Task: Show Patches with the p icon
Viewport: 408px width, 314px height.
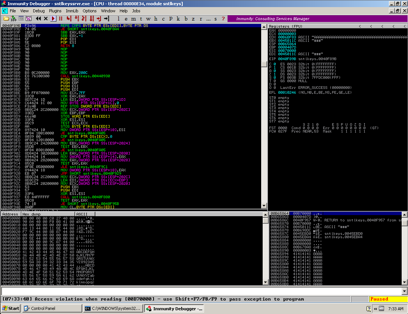Action: click(171, 19)
